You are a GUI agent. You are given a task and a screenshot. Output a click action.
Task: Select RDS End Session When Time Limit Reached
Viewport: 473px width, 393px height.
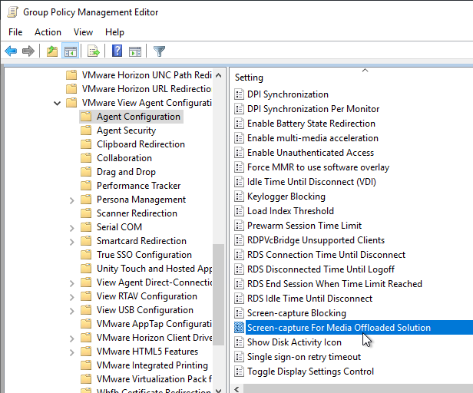point(335,284)
